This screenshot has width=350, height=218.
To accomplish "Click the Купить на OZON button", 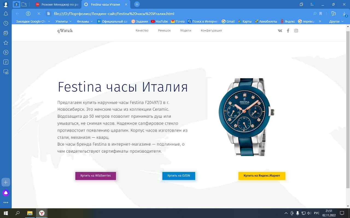I will 179,176.
